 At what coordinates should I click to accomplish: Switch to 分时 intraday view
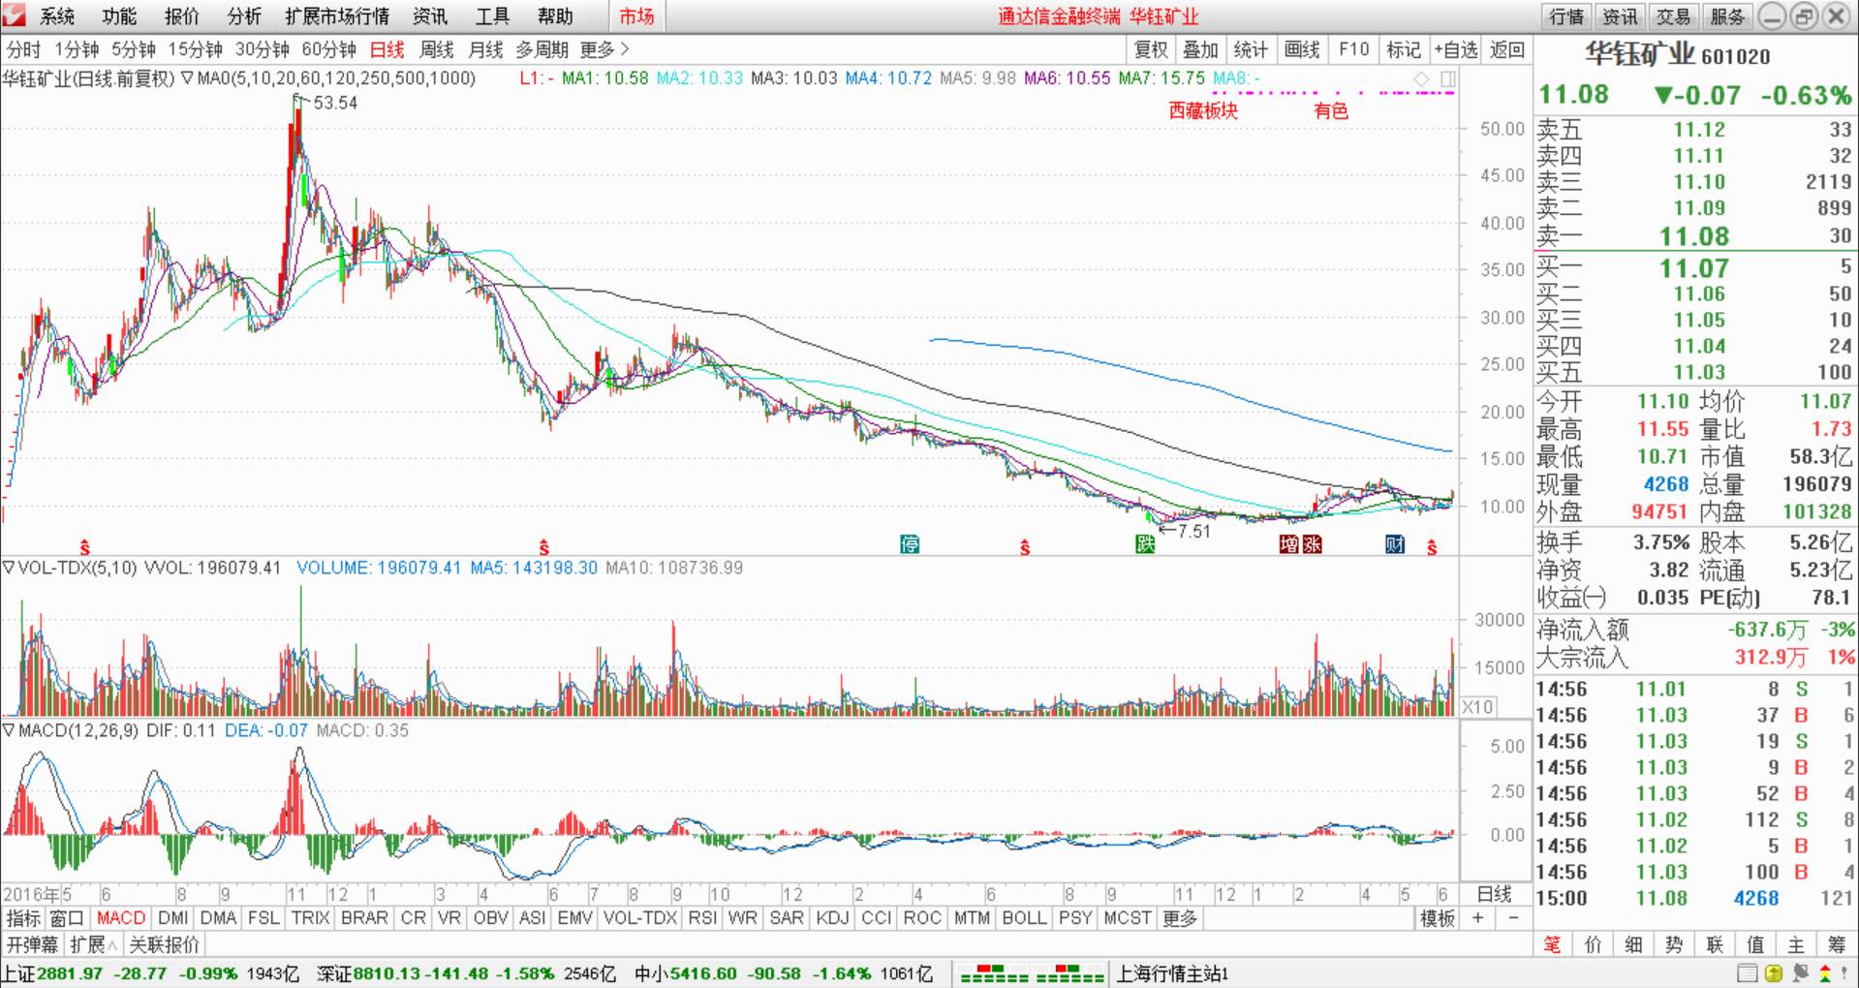24,49
